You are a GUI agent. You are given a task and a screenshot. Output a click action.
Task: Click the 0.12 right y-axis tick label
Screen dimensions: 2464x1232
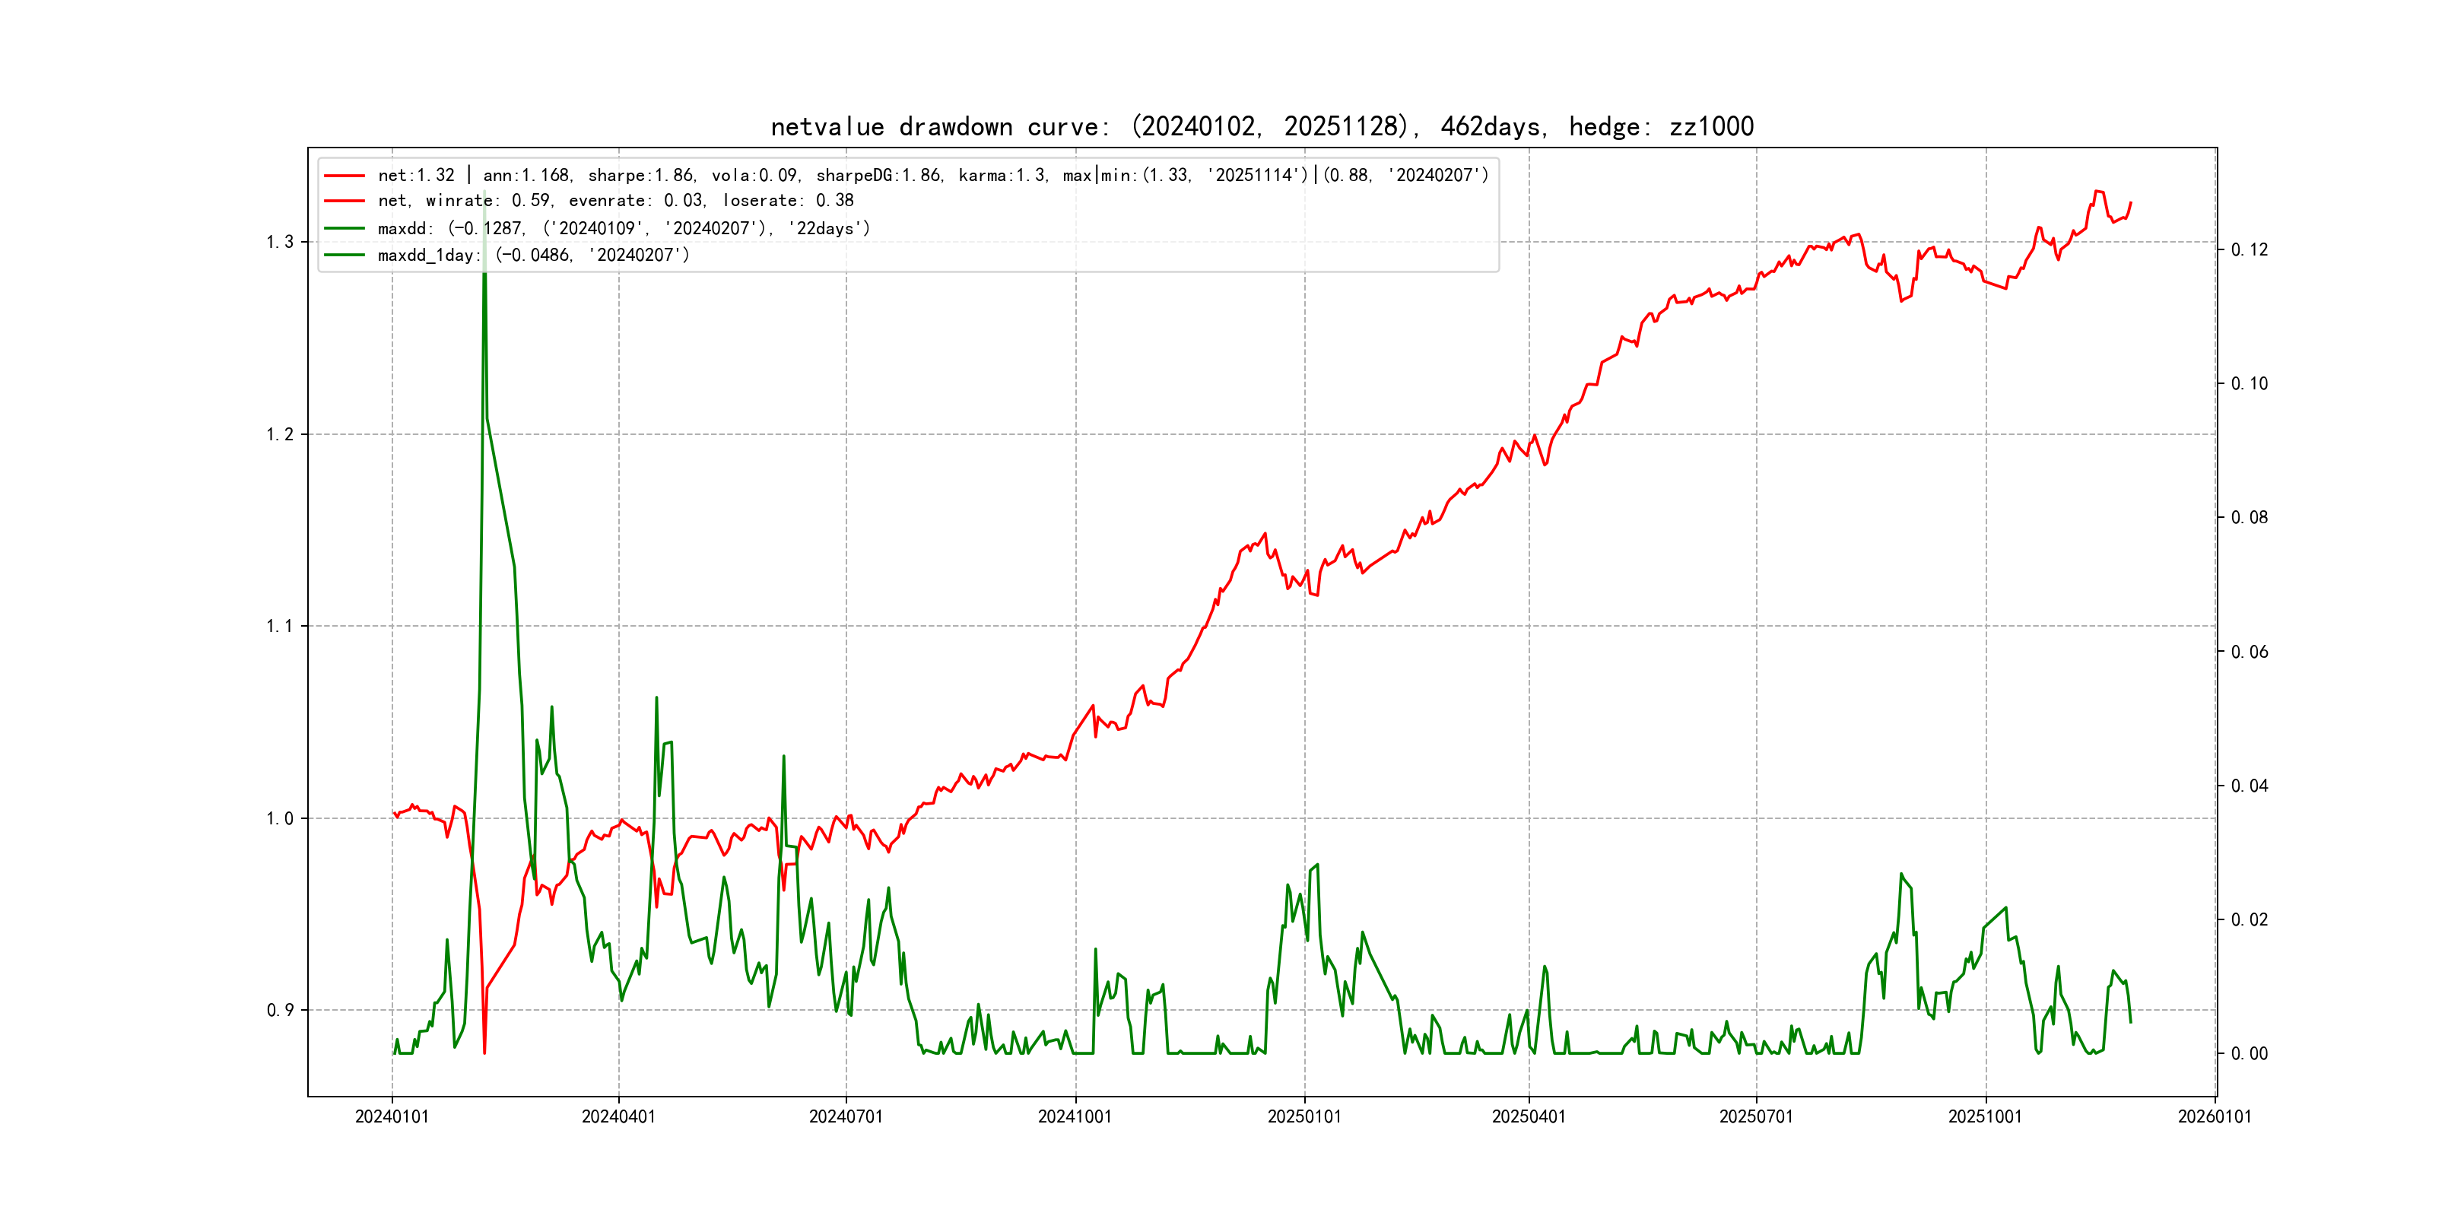click(x=2249, y=249)
